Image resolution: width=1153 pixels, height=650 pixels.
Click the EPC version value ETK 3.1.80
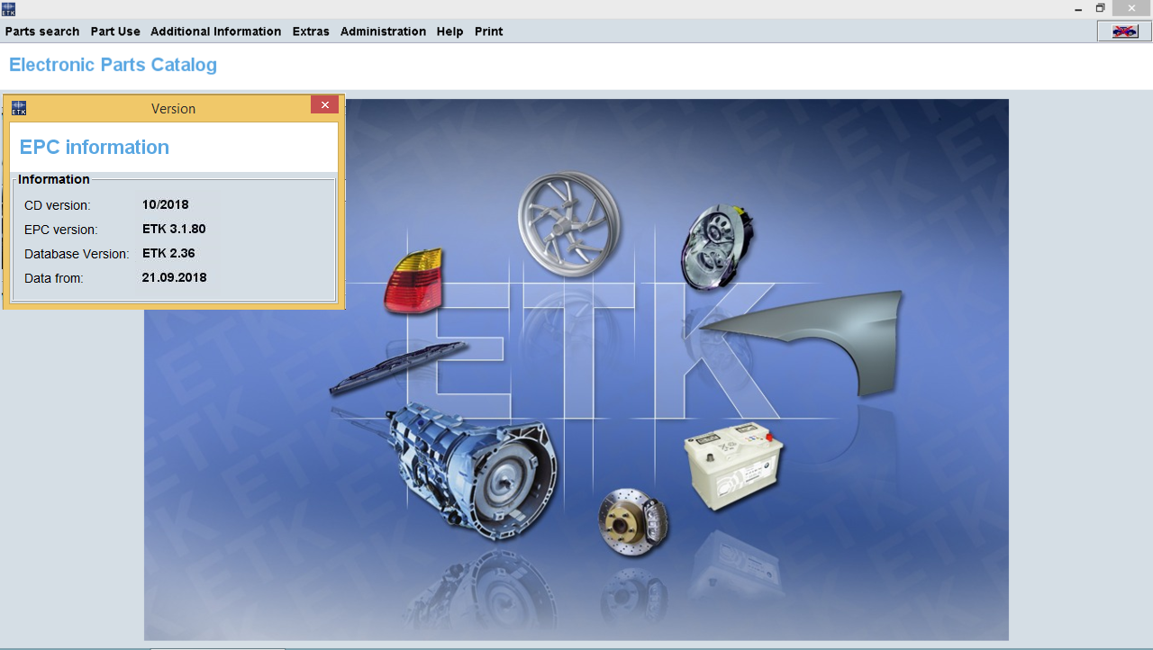tap(174, 230)
